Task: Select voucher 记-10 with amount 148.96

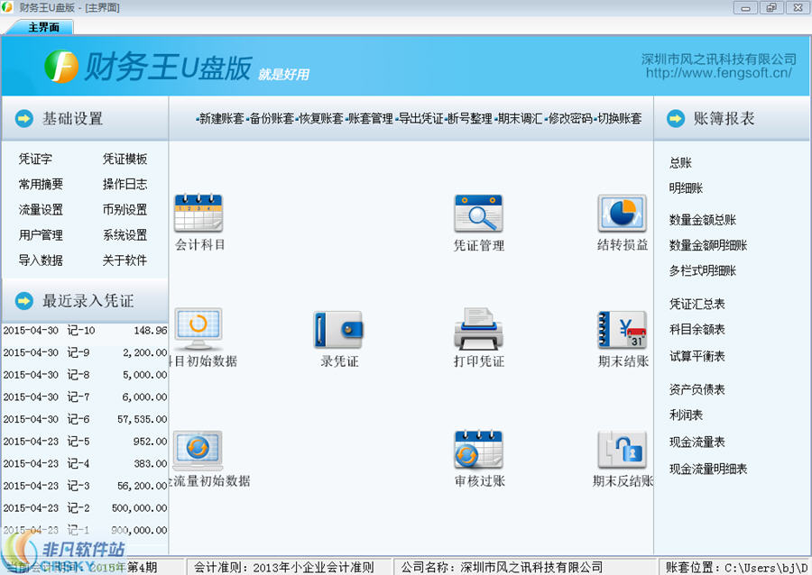Action: click(85, 330)
